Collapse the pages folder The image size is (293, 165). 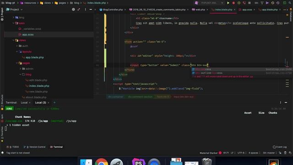[x=17, y=63]
